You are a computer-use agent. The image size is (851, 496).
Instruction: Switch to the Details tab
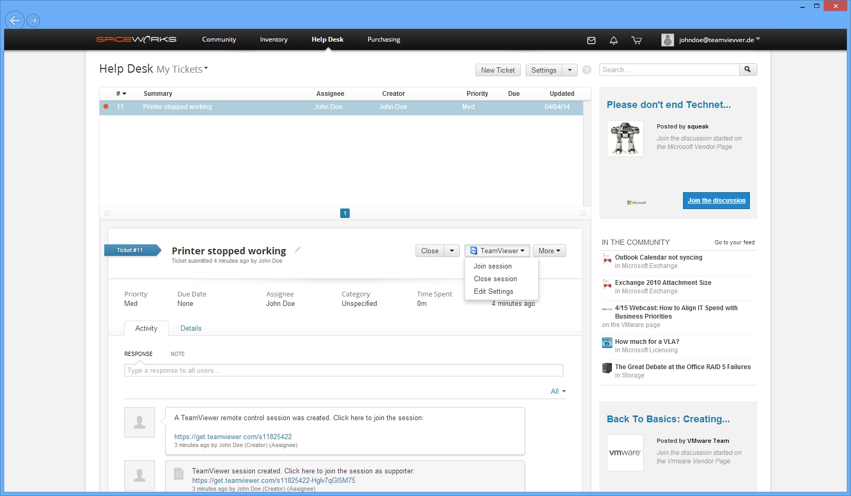click(191, 328)
